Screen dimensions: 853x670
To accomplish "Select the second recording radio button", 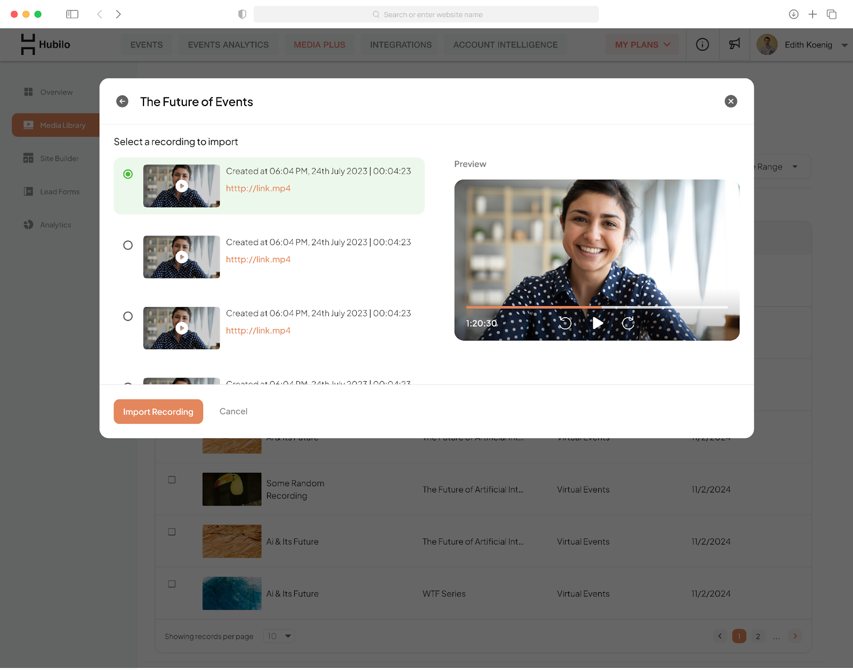I will point(128,245).
